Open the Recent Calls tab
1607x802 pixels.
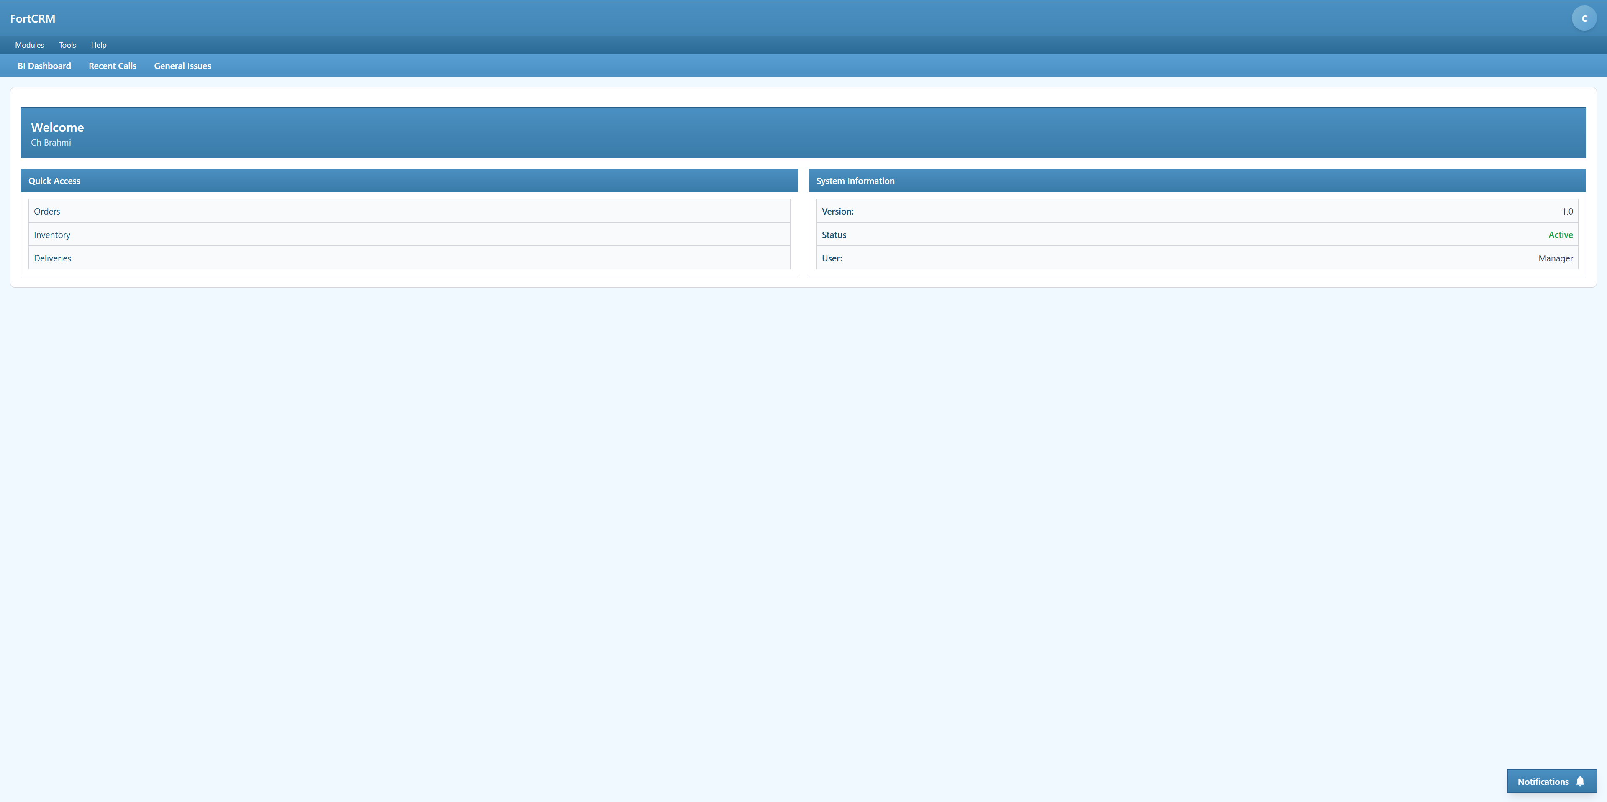click(112, 65)
